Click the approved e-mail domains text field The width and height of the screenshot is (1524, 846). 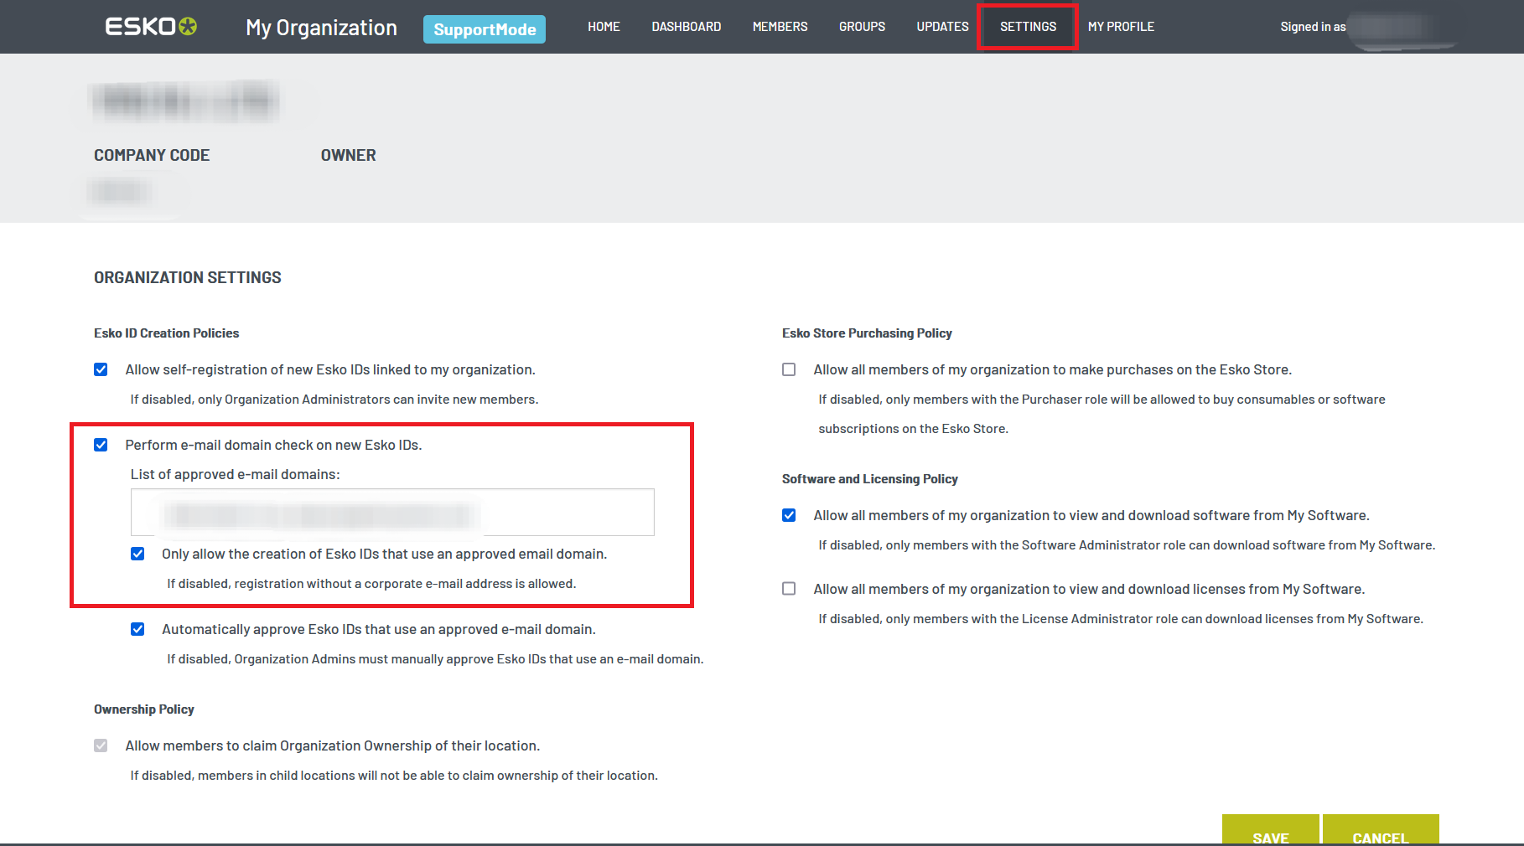tap(391, 512)
